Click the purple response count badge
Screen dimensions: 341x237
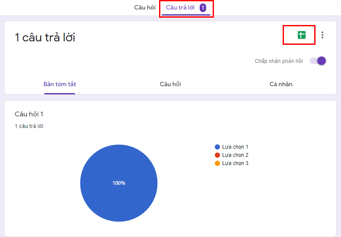click(203, 8)
